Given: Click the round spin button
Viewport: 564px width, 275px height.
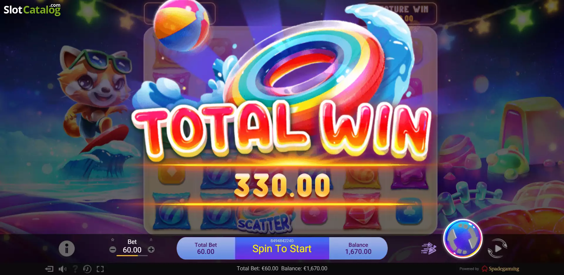Looking at the screenshot, I should tap(463, 239).
